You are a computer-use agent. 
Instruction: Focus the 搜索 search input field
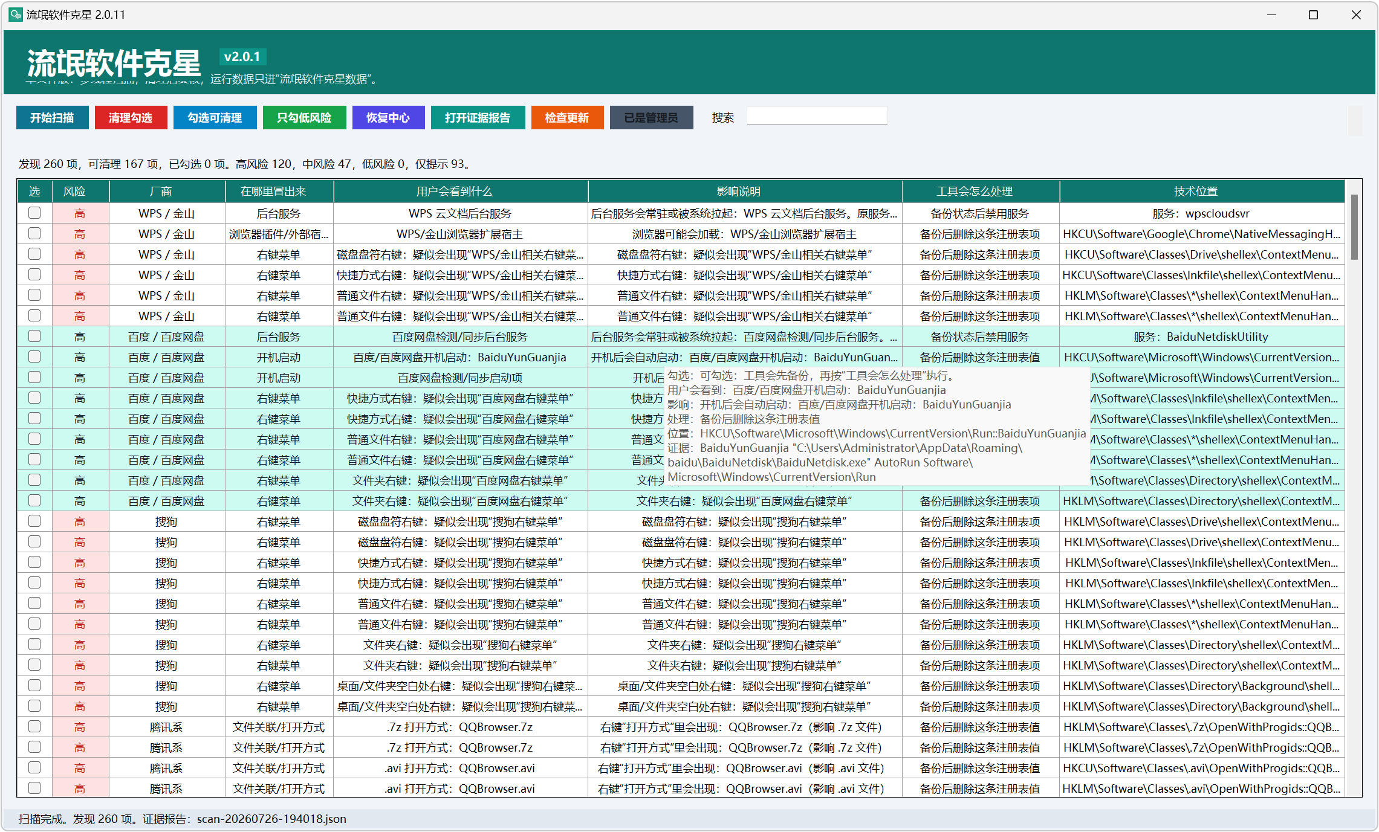pos(817,116)
